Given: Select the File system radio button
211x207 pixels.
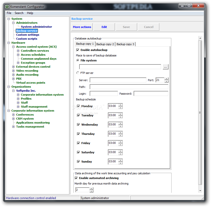Looking at the screenshot, I should tap(78, 60).
